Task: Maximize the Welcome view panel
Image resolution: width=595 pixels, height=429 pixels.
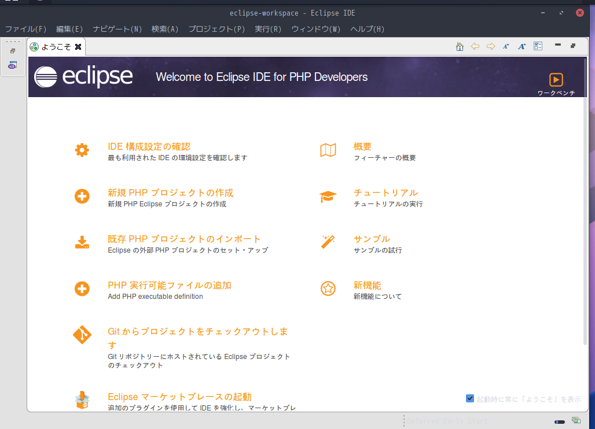Action: pyautogui.click(x=573, y=46)
